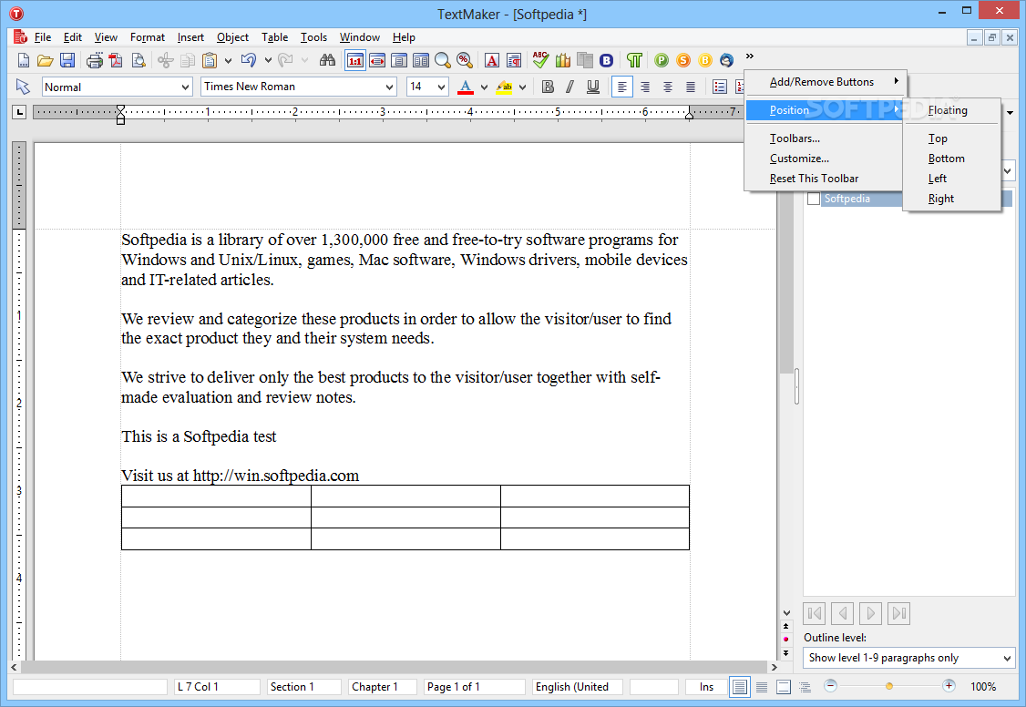Expand undo history dropdown arrow
The width and height of the screenshot is (1026, 707).
(268, 61)
